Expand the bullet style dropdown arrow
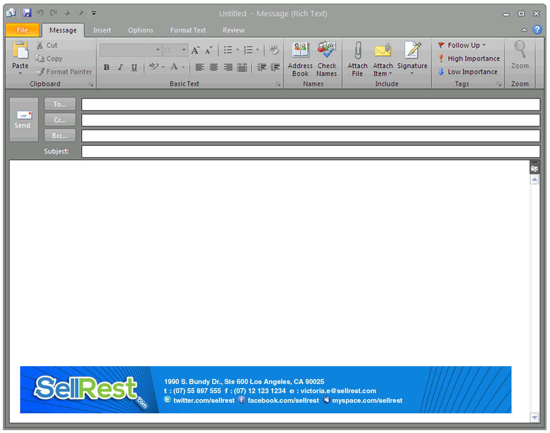Image resolution: width=550 pixels, height=433 pixels. 237,50
